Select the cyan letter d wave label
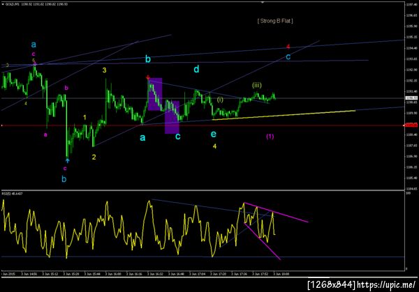Screen dimensions: 419x292 click(x=196, y=69)
